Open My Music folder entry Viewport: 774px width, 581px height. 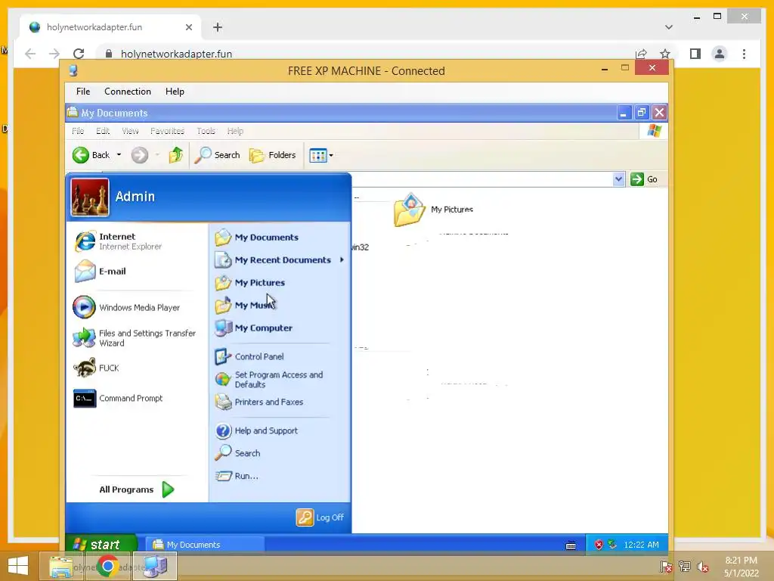click(244, 306)
